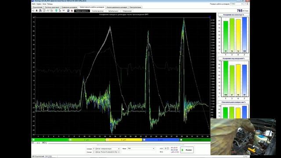Image resolution: width=281 pixels, height=158 pixels.
Task: Click the Ускорение под нагрузкой % panel header
Action: click(233, 58)
